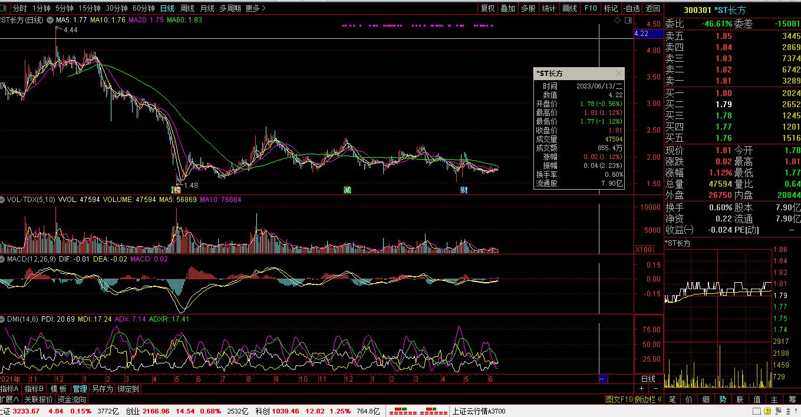Remove stock from watchlist via -自选
Viewport: 801px width, 417px height.
[x=631, y=8]
